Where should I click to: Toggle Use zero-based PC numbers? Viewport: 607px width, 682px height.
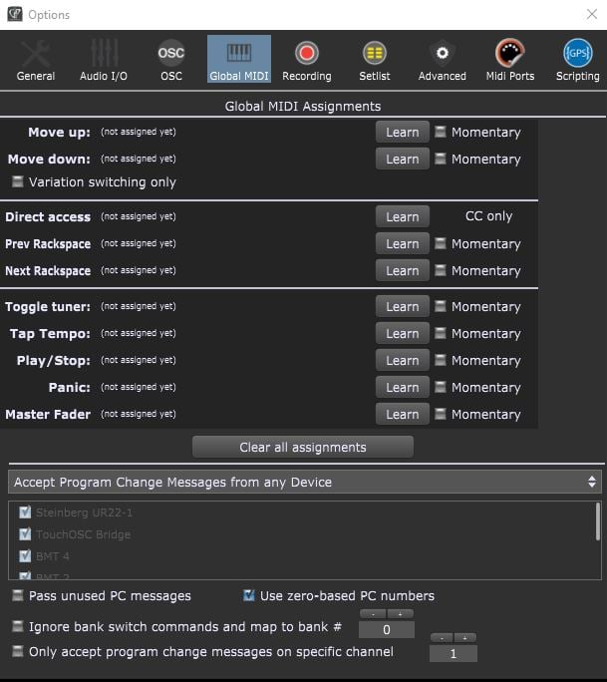pyautogui.click(x=250, y=596)
